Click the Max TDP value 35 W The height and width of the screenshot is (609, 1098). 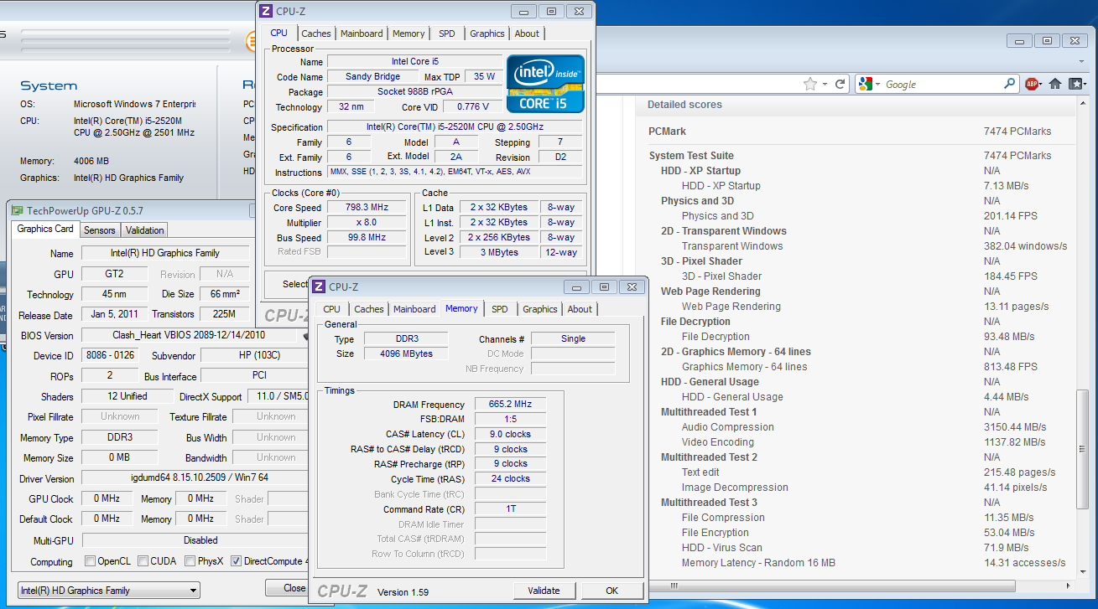click(x=484, y=76)
